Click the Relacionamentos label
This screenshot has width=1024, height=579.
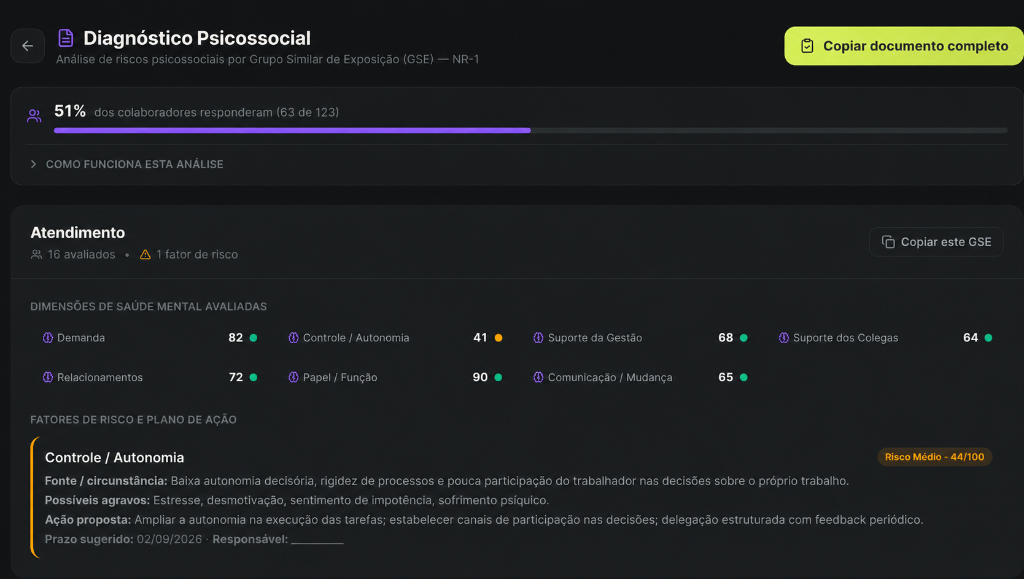click(x=100, y=377)
